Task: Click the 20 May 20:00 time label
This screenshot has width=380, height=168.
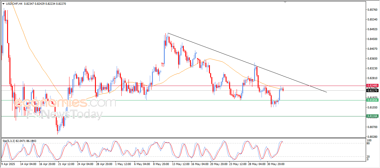Action: coord(218,164)
